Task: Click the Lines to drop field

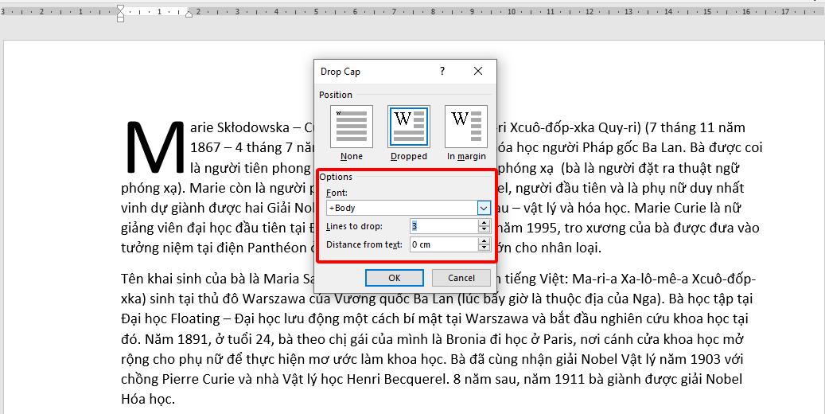Action: tap(444, 226)
